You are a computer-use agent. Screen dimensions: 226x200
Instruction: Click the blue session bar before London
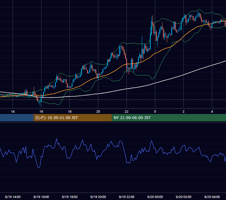pyautogui.click(x=17, y=118)
